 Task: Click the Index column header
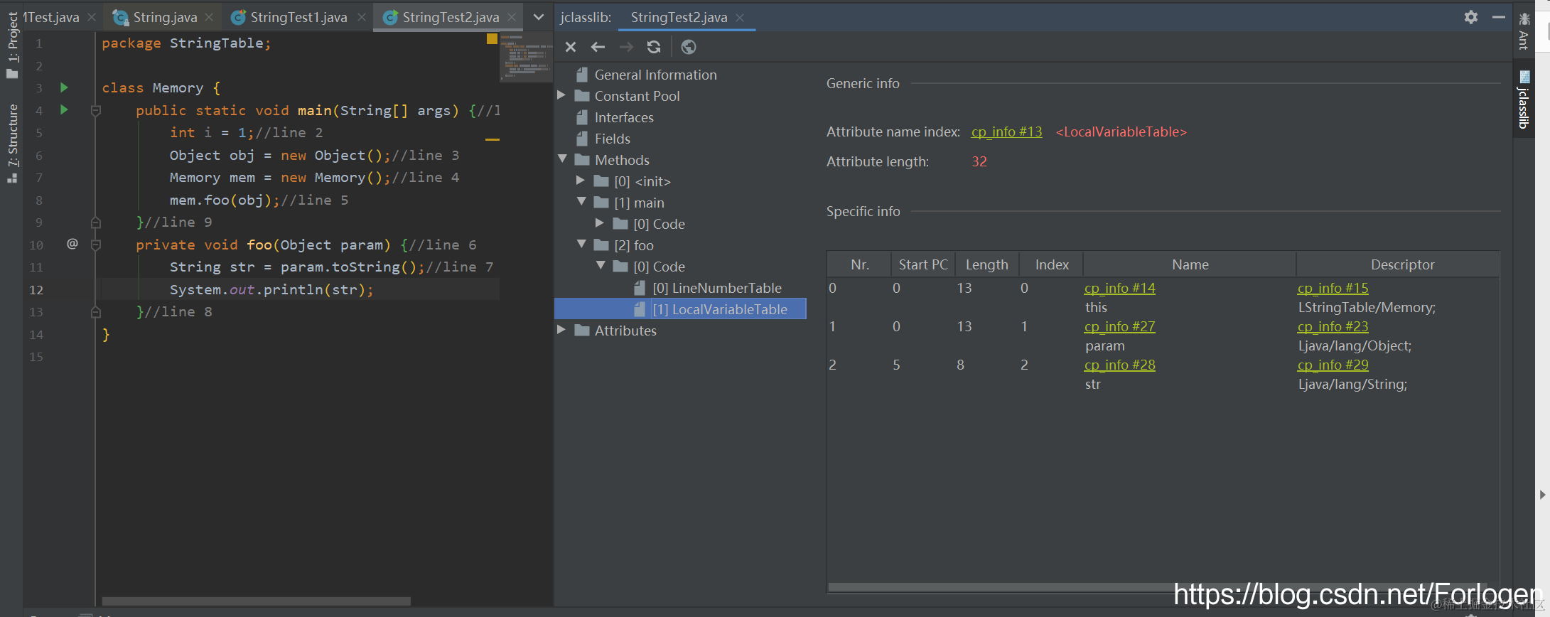[1052, 264]
